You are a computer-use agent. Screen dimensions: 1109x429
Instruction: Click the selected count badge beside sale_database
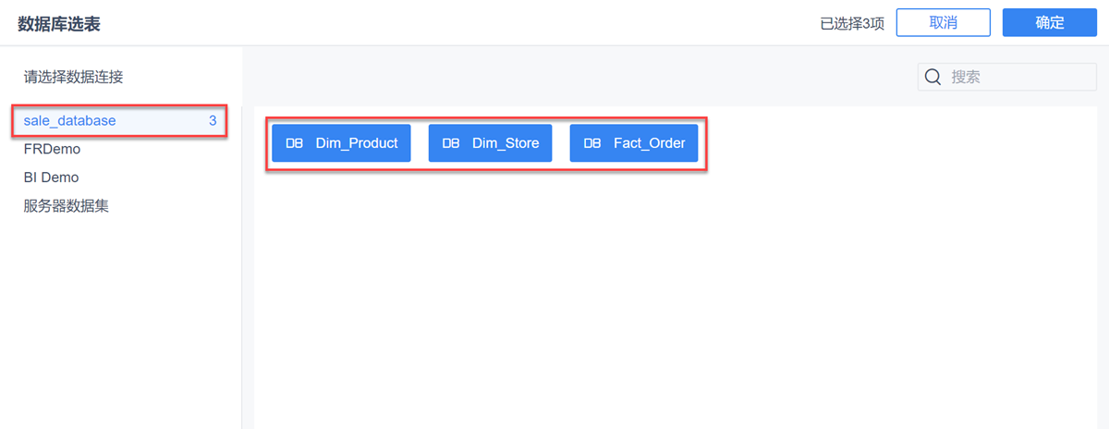click(213, 120)
